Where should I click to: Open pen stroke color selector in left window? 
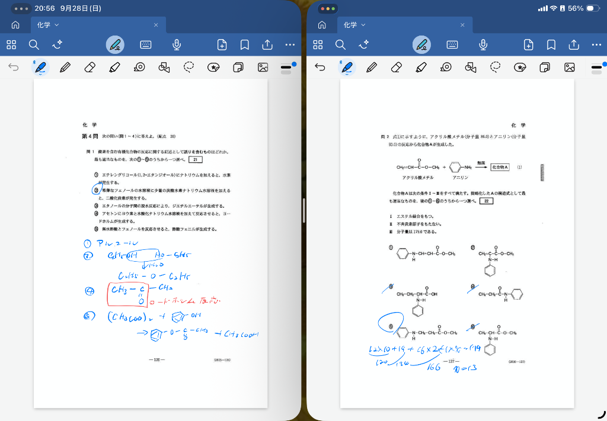coord(286,68)
